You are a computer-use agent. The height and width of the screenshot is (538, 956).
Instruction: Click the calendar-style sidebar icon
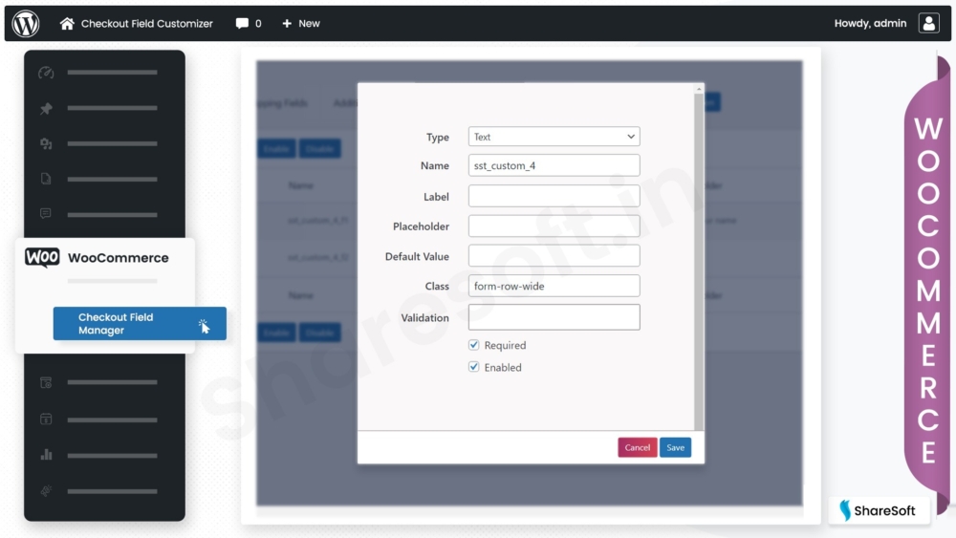(x=46, y=420)
